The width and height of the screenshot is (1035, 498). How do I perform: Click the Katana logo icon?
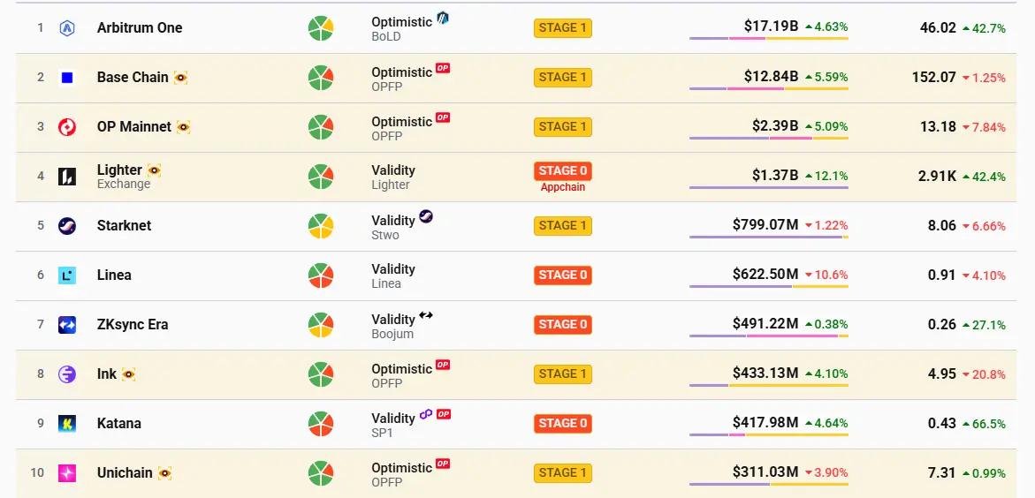67,424
